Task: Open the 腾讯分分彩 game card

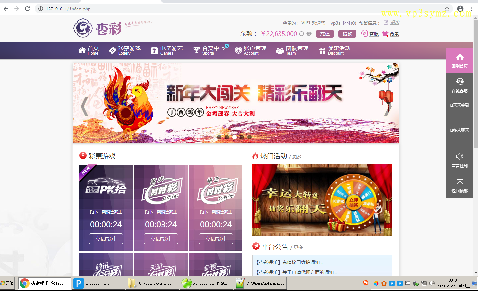Action: coord(106,264)
